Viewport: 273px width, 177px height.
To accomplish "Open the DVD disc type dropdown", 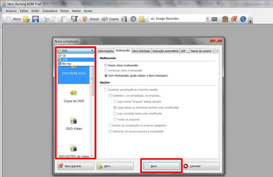I will pyautogui.click(x=76, y=51).
